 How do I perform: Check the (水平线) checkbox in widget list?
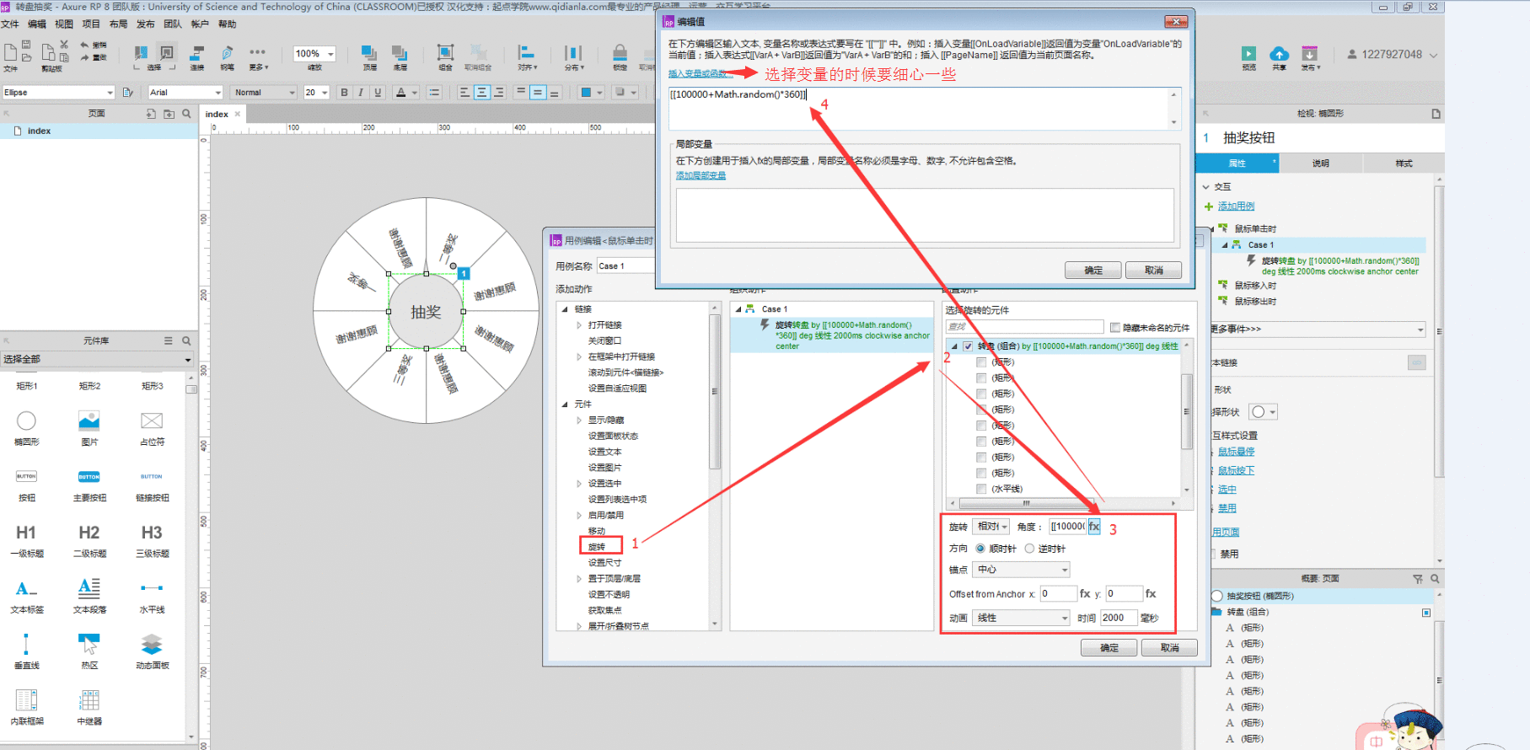(981, 489)
